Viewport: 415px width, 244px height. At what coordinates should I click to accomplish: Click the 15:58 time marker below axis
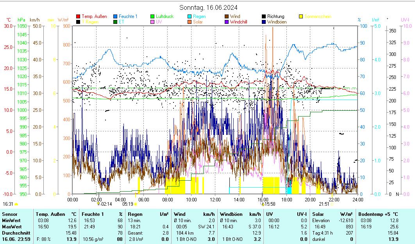point(270,204)
